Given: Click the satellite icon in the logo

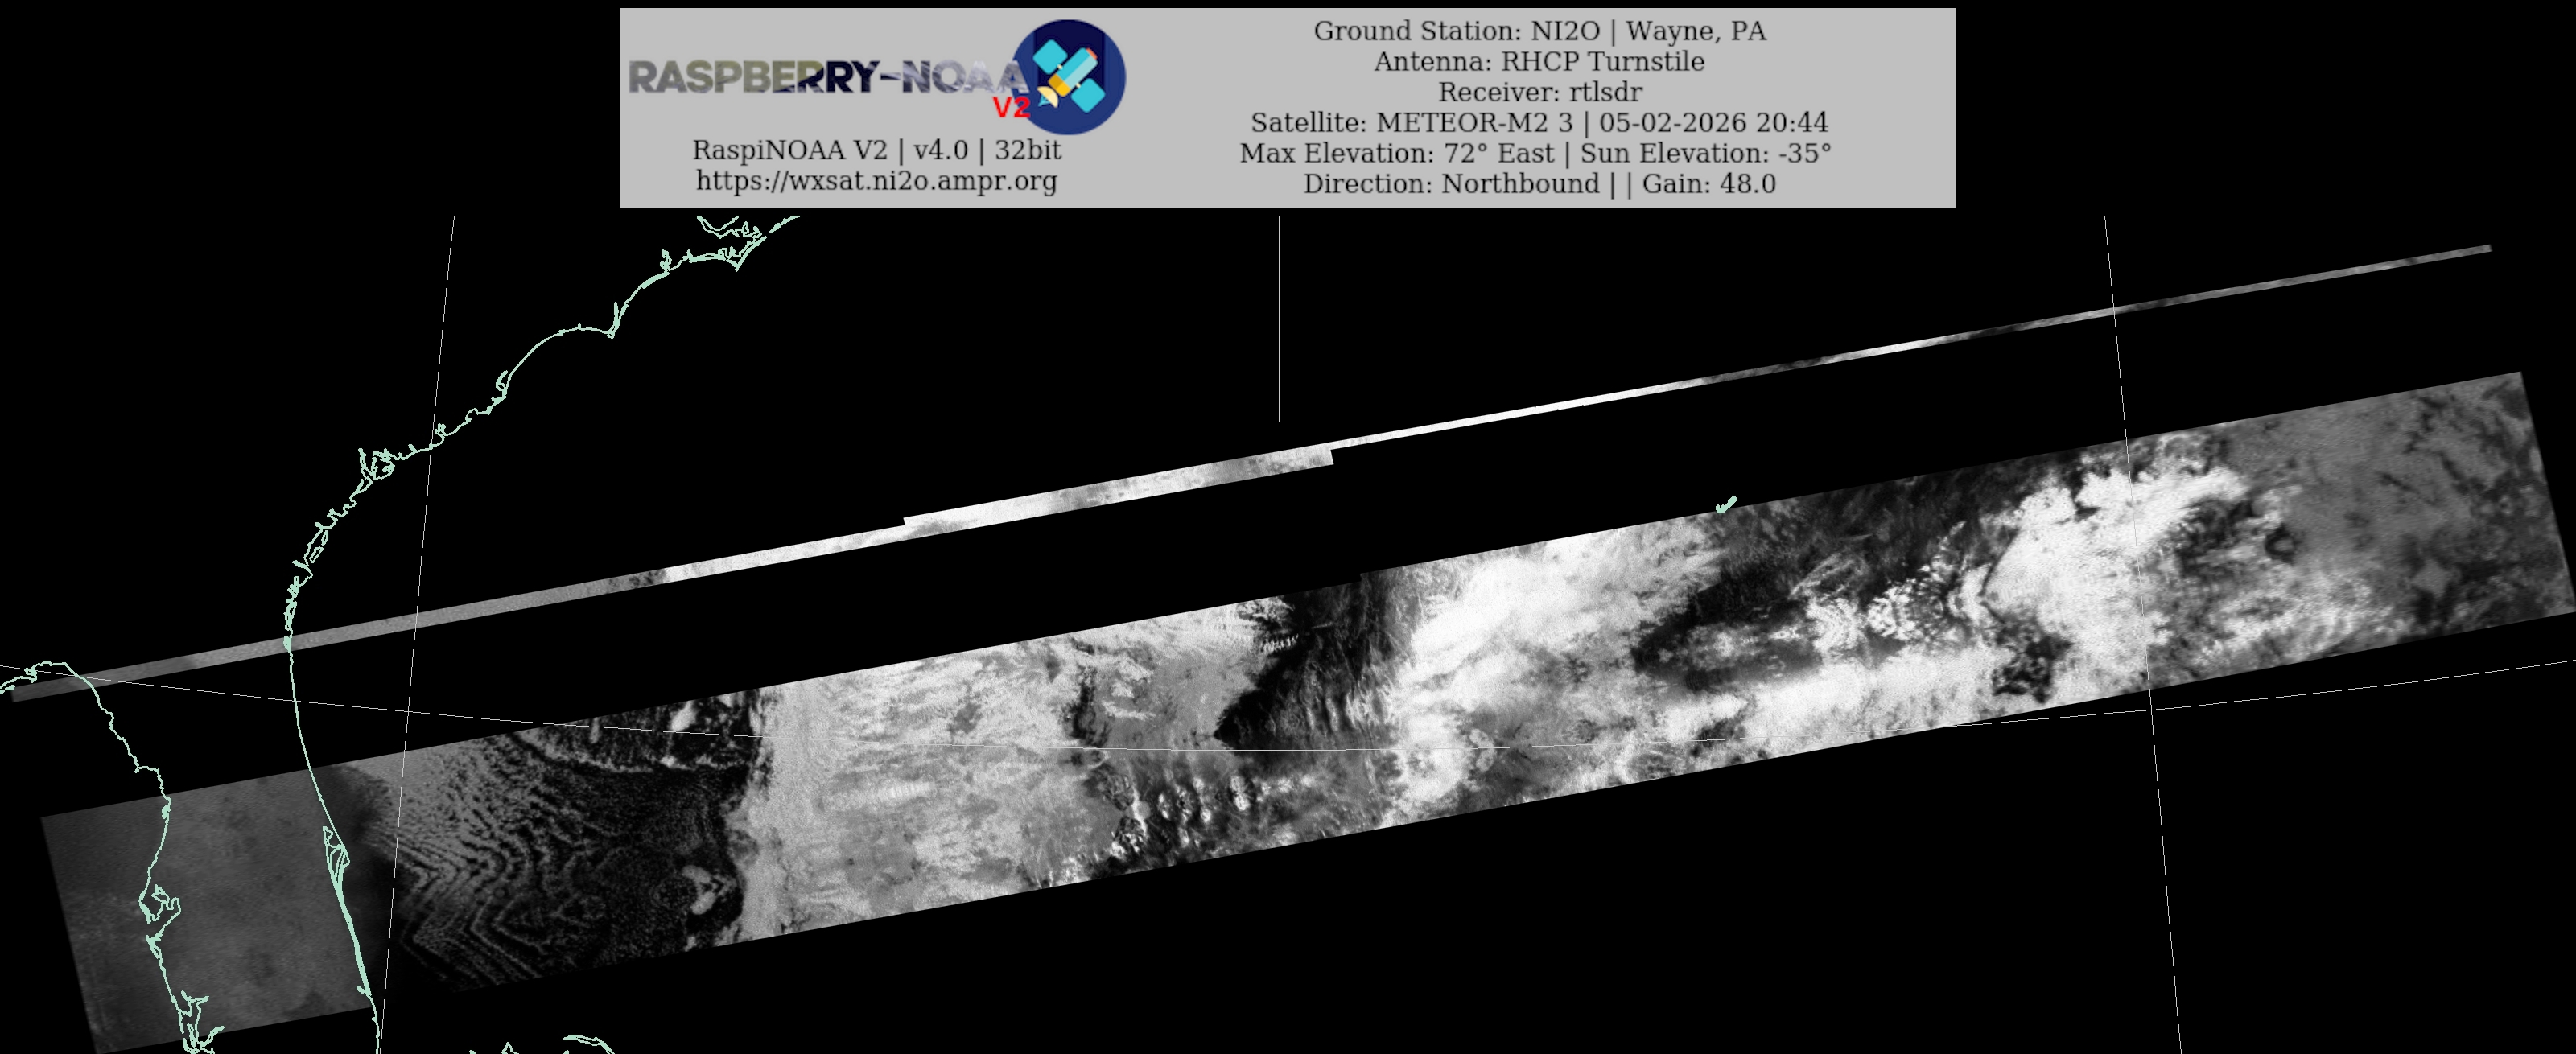Looking at the screenshot, I should coord(1070,76).
